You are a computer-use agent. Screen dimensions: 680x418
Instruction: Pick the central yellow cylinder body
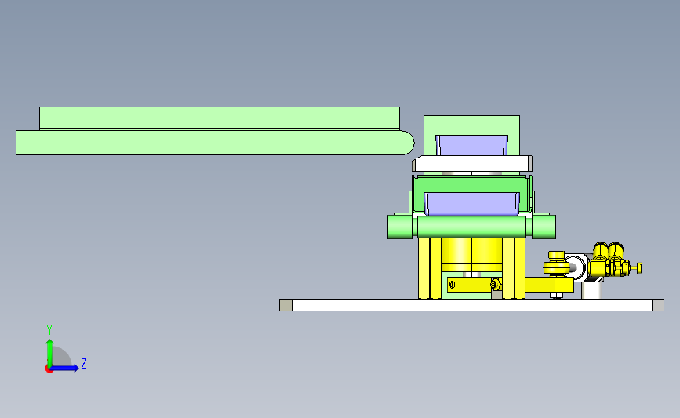pyautogui.click(x=471, y=255)
